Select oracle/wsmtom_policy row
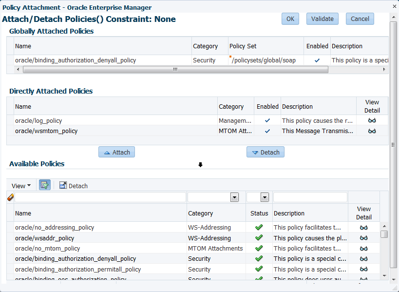This screenshot has width=399, height=292. (197, 131)
